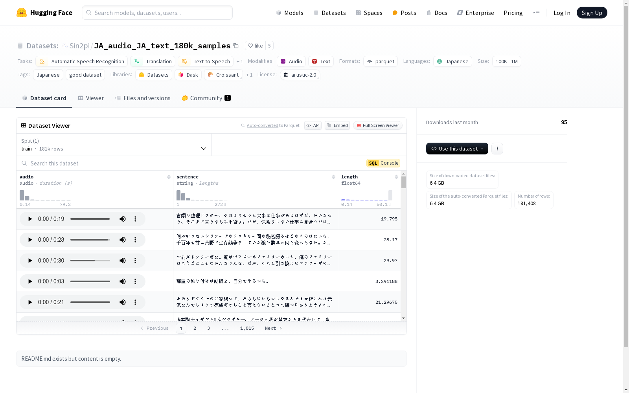629x393 pixels.
Task: Open the Sin2pi user profile
Action: tap(79, 46)
